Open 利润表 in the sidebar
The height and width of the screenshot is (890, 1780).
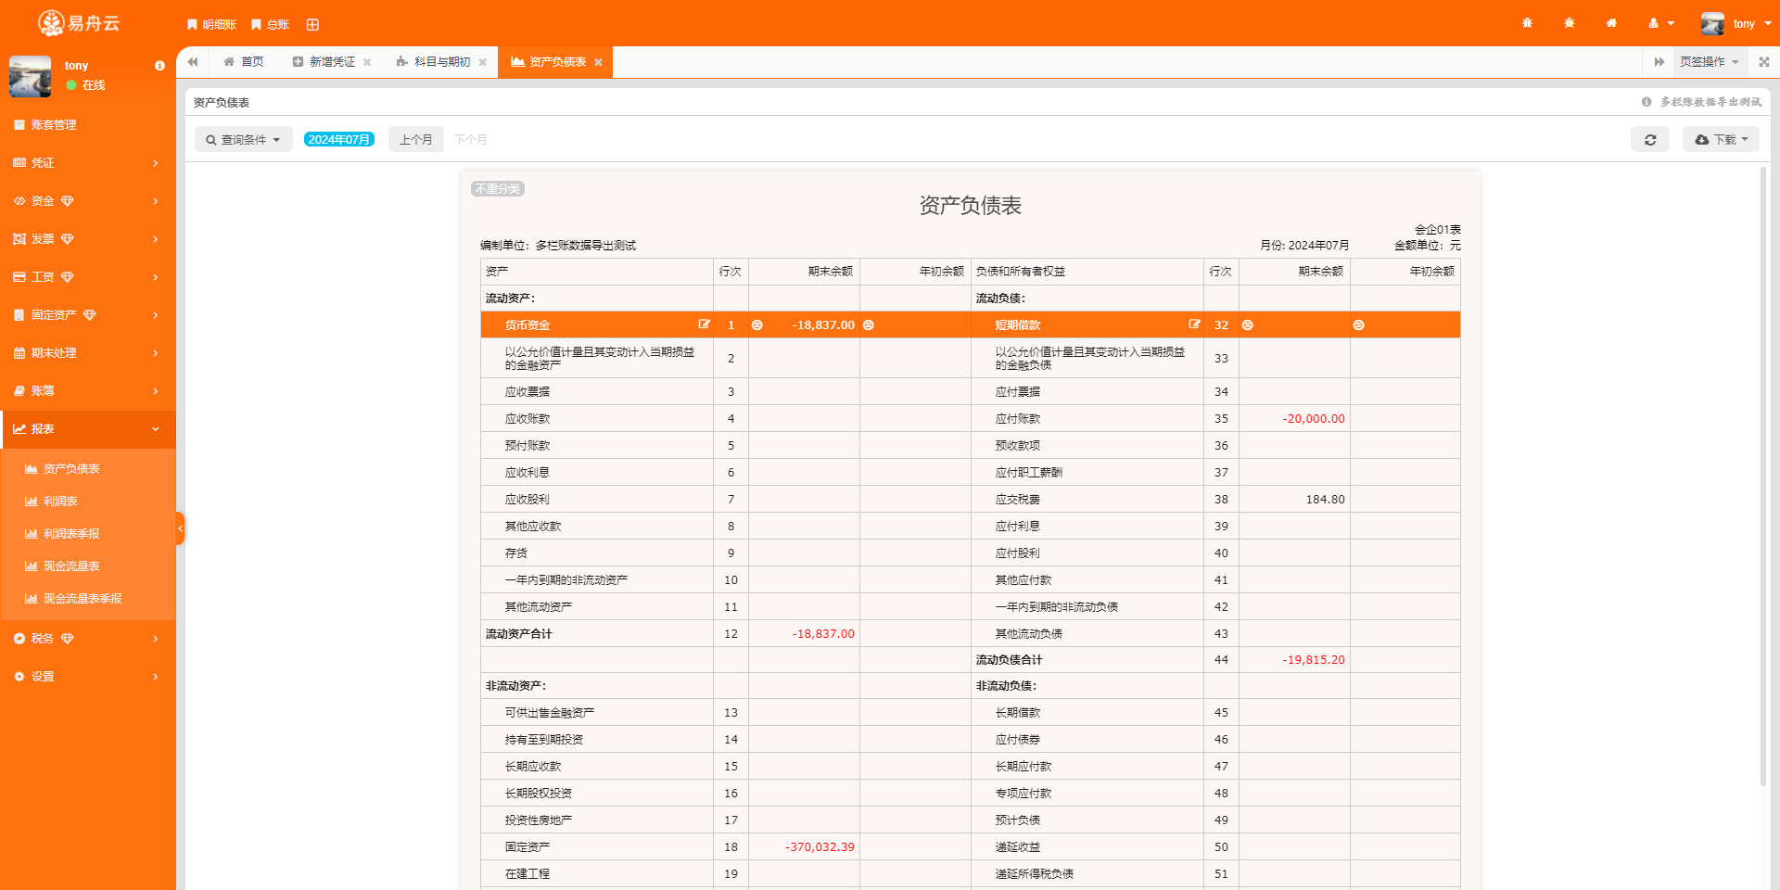(x=60, y=502)
